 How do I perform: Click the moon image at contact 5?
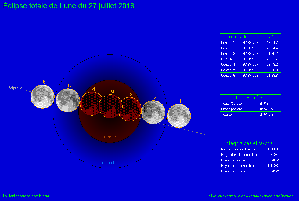(x=68, y=100)
